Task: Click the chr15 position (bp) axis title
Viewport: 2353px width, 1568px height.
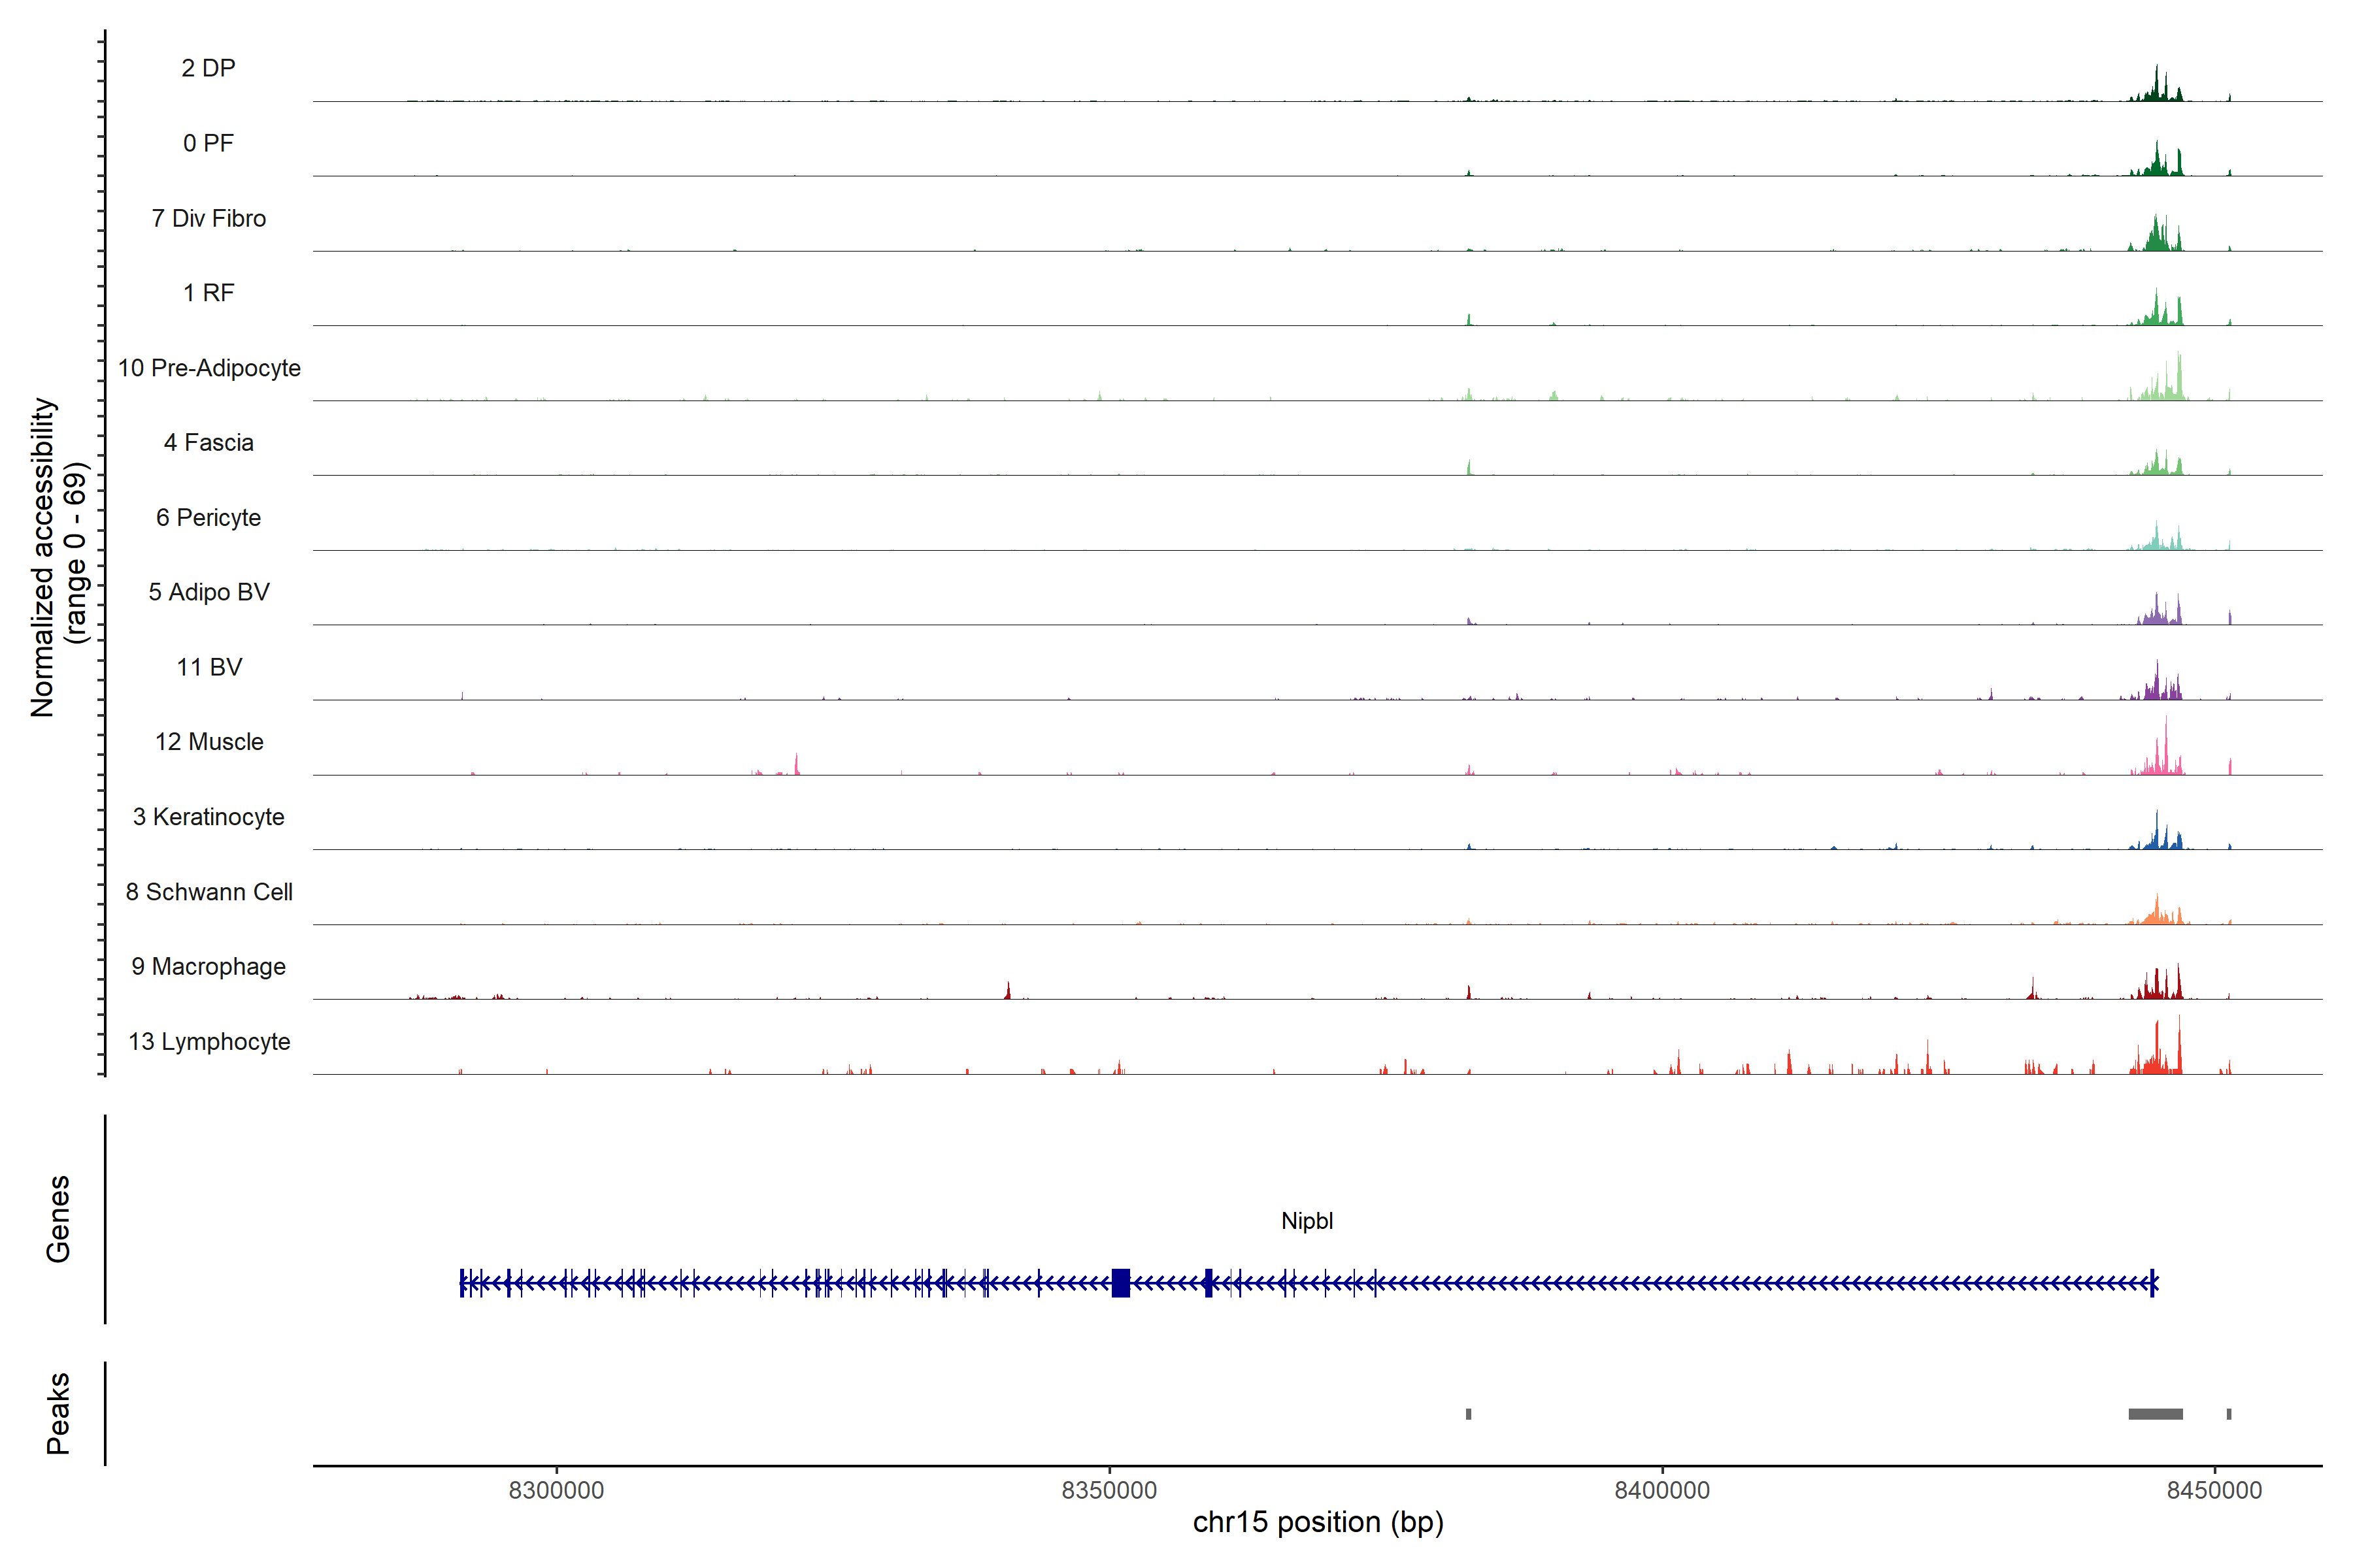Action: pyautogui.click(x=1318, y=1522)
